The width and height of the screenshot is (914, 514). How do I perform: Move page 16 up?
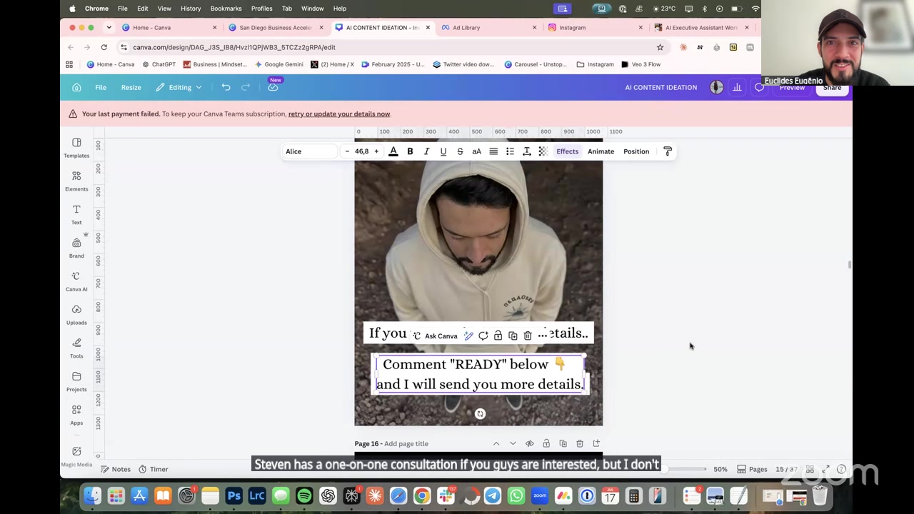tap(496, 444)
